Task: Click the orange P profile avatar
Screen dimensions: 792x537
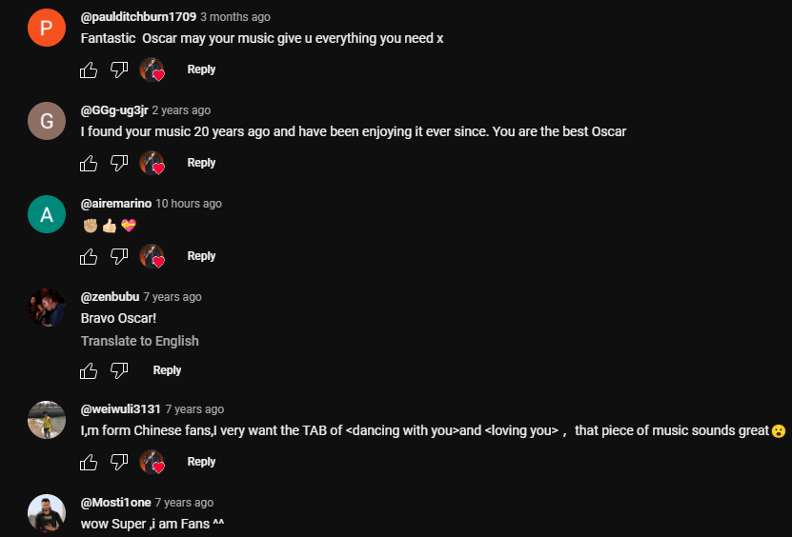Action: (47, 28)
